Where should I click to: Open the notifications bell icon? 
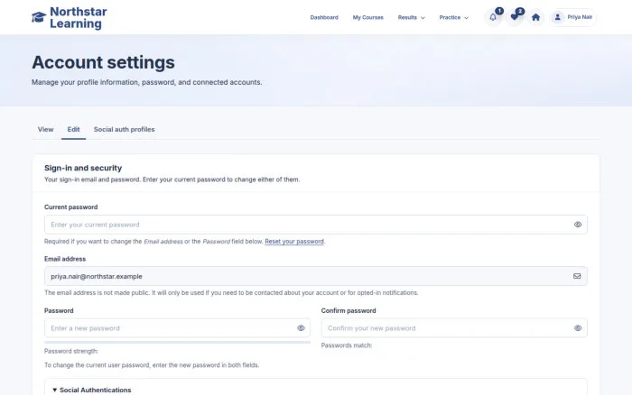point(493,17)
